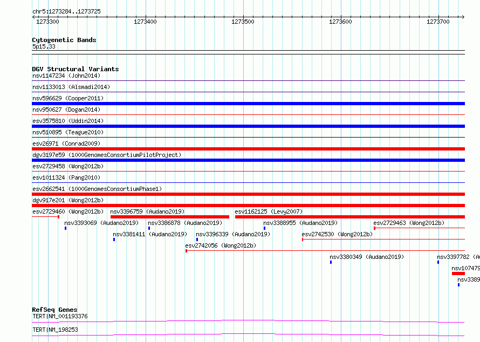The image size is (480, 342).
Task: Click the small blue nsv3388955 marker
Action: coord(264,228)
